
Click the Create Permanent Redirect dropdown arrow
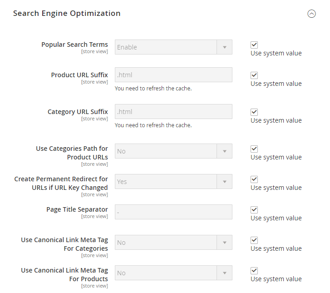[224, 182]
